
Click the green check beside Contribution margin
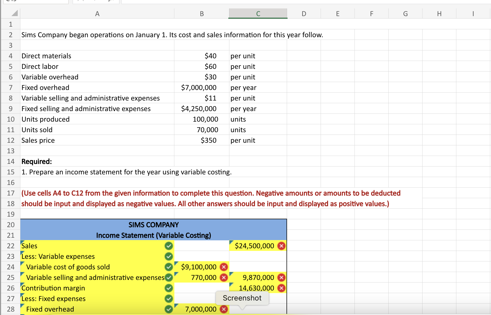tap(169, 288)
